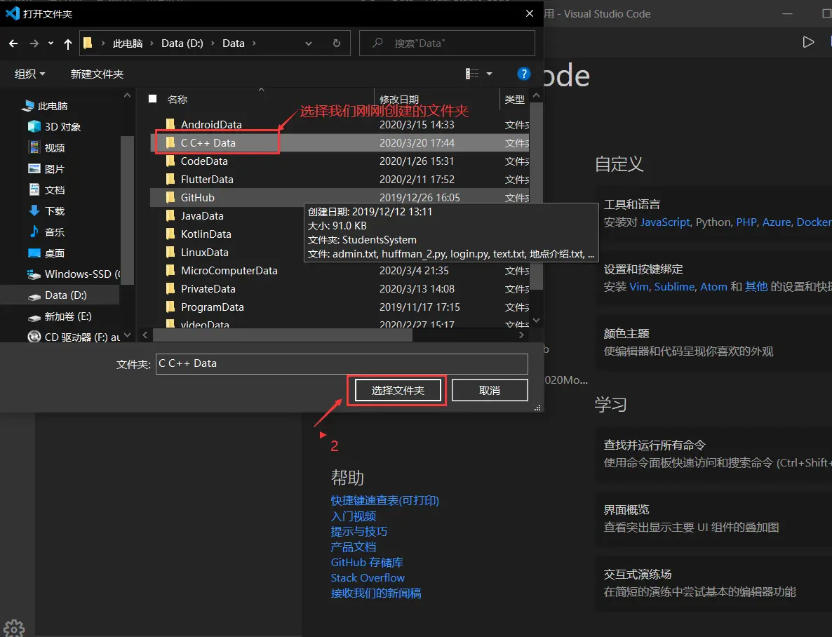Click Data (D:) in address breadcrumb
Image resolution: width=832 pixels, height=637 pixels.
pyautogui.click(x=182, y=43)
